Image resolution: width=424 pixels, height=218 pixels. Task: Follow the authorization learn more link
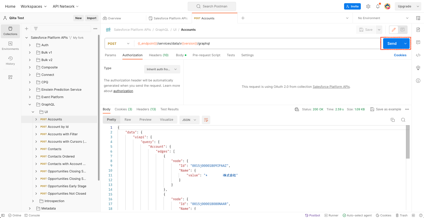[x=123, y=91]
